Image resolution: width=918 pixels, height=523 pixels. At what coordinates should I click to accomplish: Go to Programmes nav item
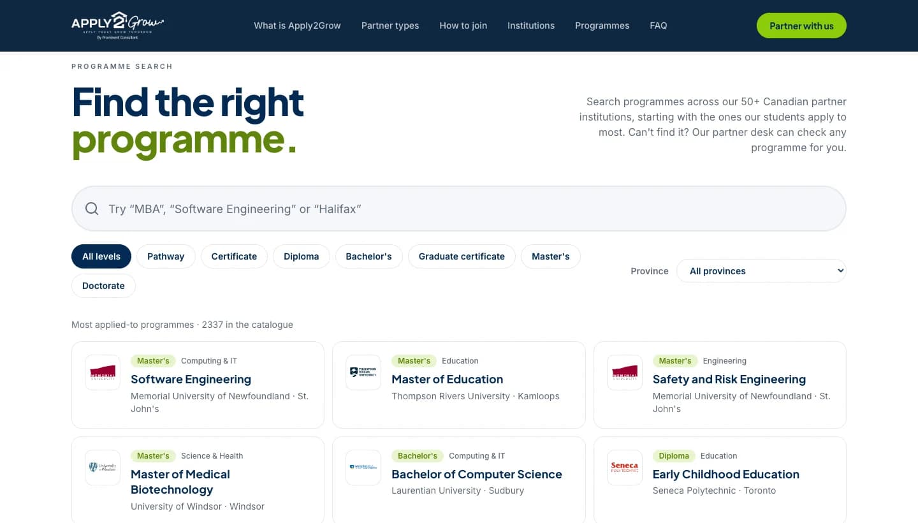(602, 26)
